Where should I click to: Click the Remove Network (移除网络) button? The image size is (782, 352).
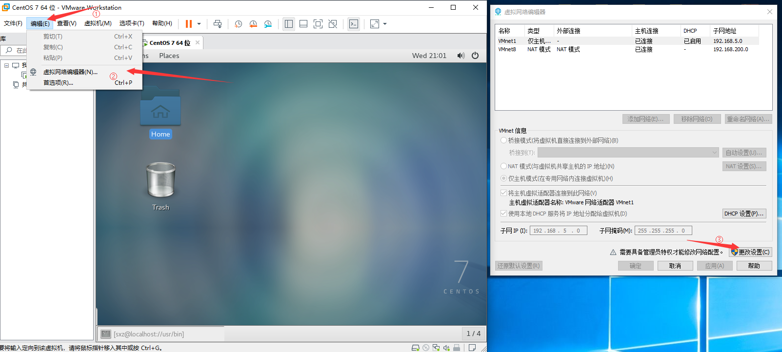[x=697, y=119]
